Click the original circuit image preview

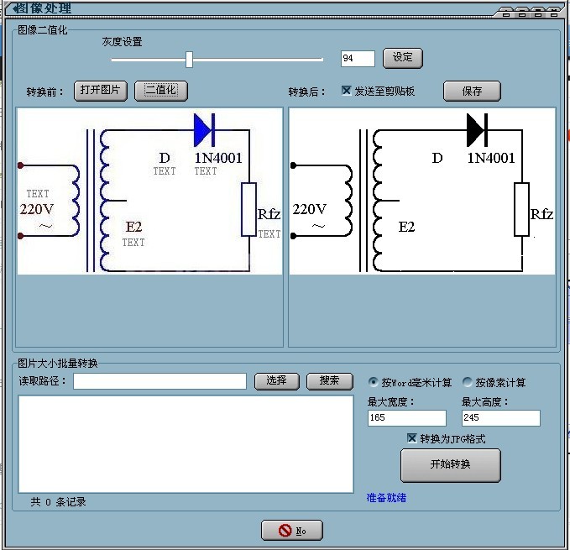(x=149, y=191)
